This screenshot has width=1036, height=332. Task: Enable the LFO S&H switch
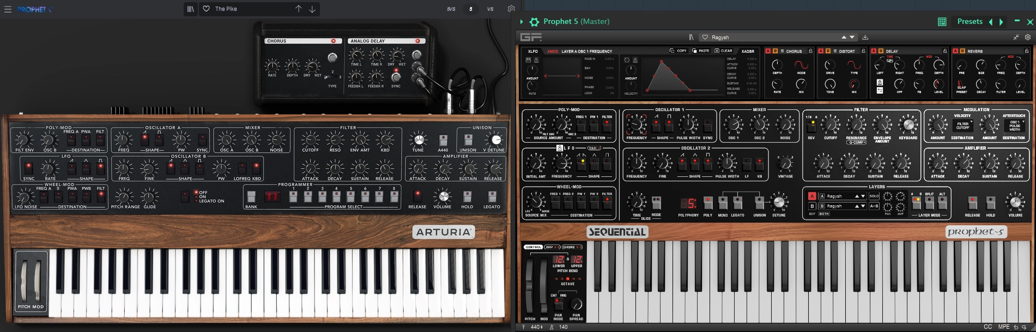click(x=593, y=148)
